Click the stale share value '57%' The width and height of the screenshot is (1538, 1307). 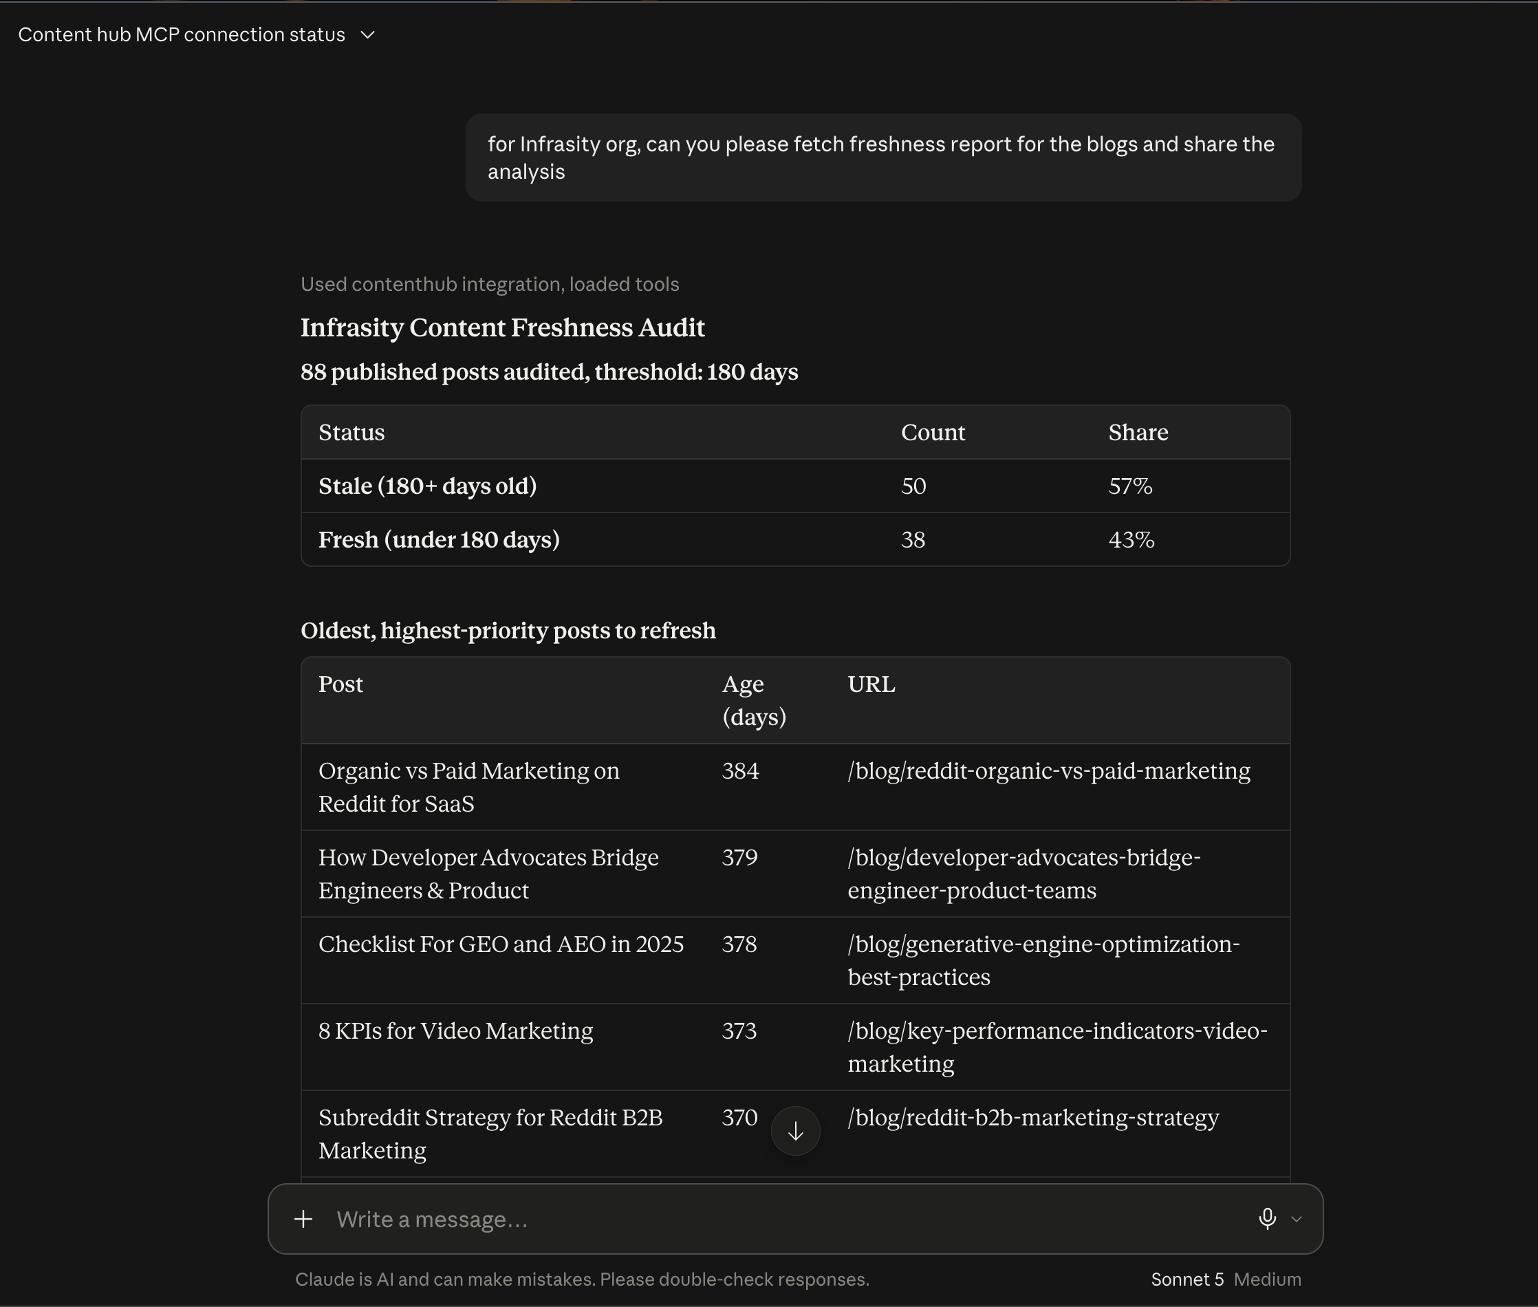(x=1130, y=487)
